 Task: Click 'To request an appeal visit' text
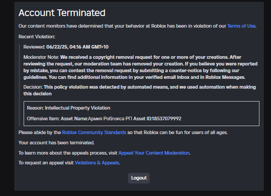pos(46,163)
